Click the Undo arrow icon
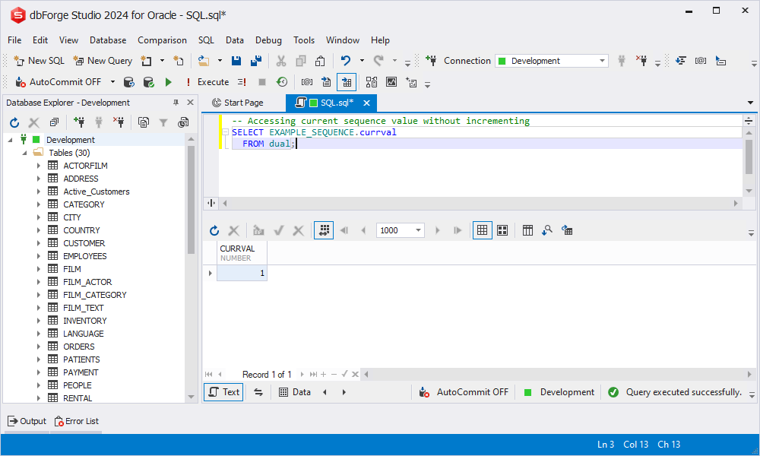760x456 pixels. (x=346, y=61)
